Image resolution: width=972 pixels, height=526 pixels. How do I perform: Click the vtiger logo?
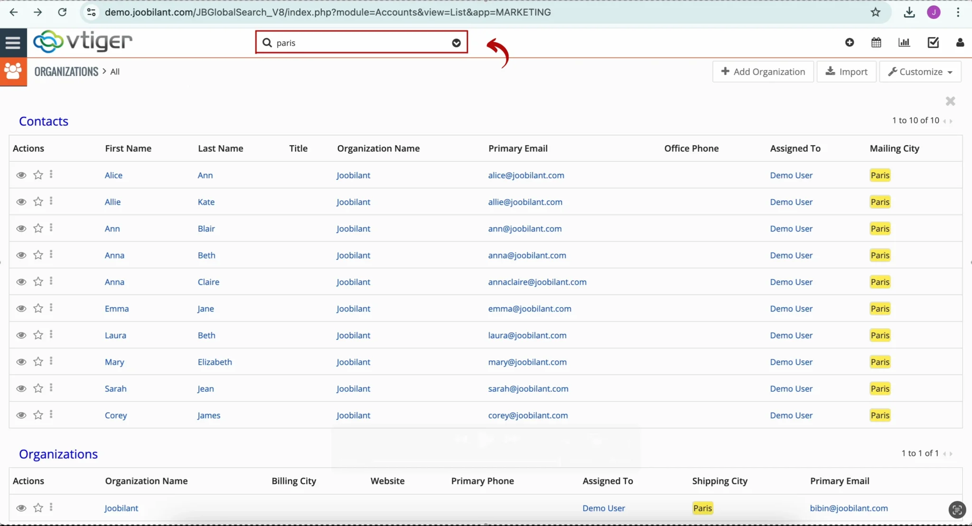click(82, 41)
